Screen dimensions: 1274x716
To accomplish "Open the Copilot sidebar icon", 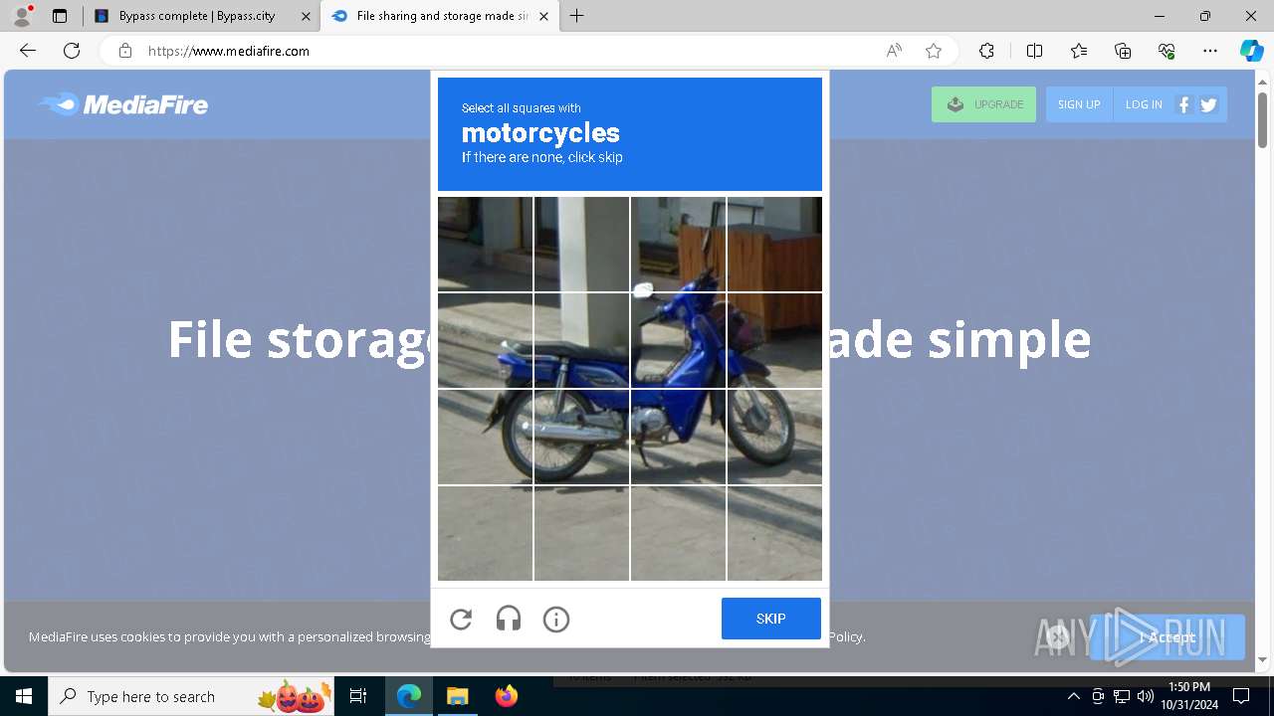I will pyautogui.click(x=1251, y=51).
